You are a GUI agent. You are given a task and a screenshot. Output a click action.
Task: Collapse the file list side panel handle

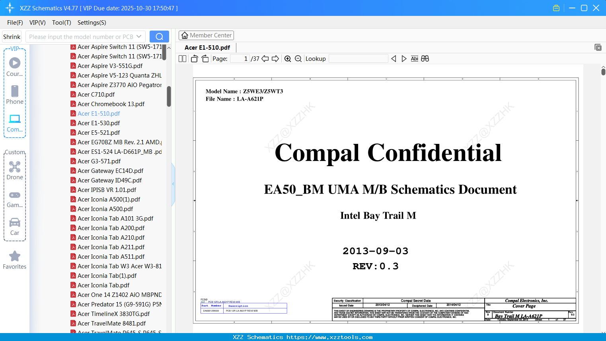point(173,184)
